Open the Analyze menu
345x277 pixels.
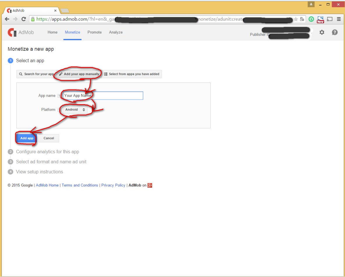coord(116,32)
